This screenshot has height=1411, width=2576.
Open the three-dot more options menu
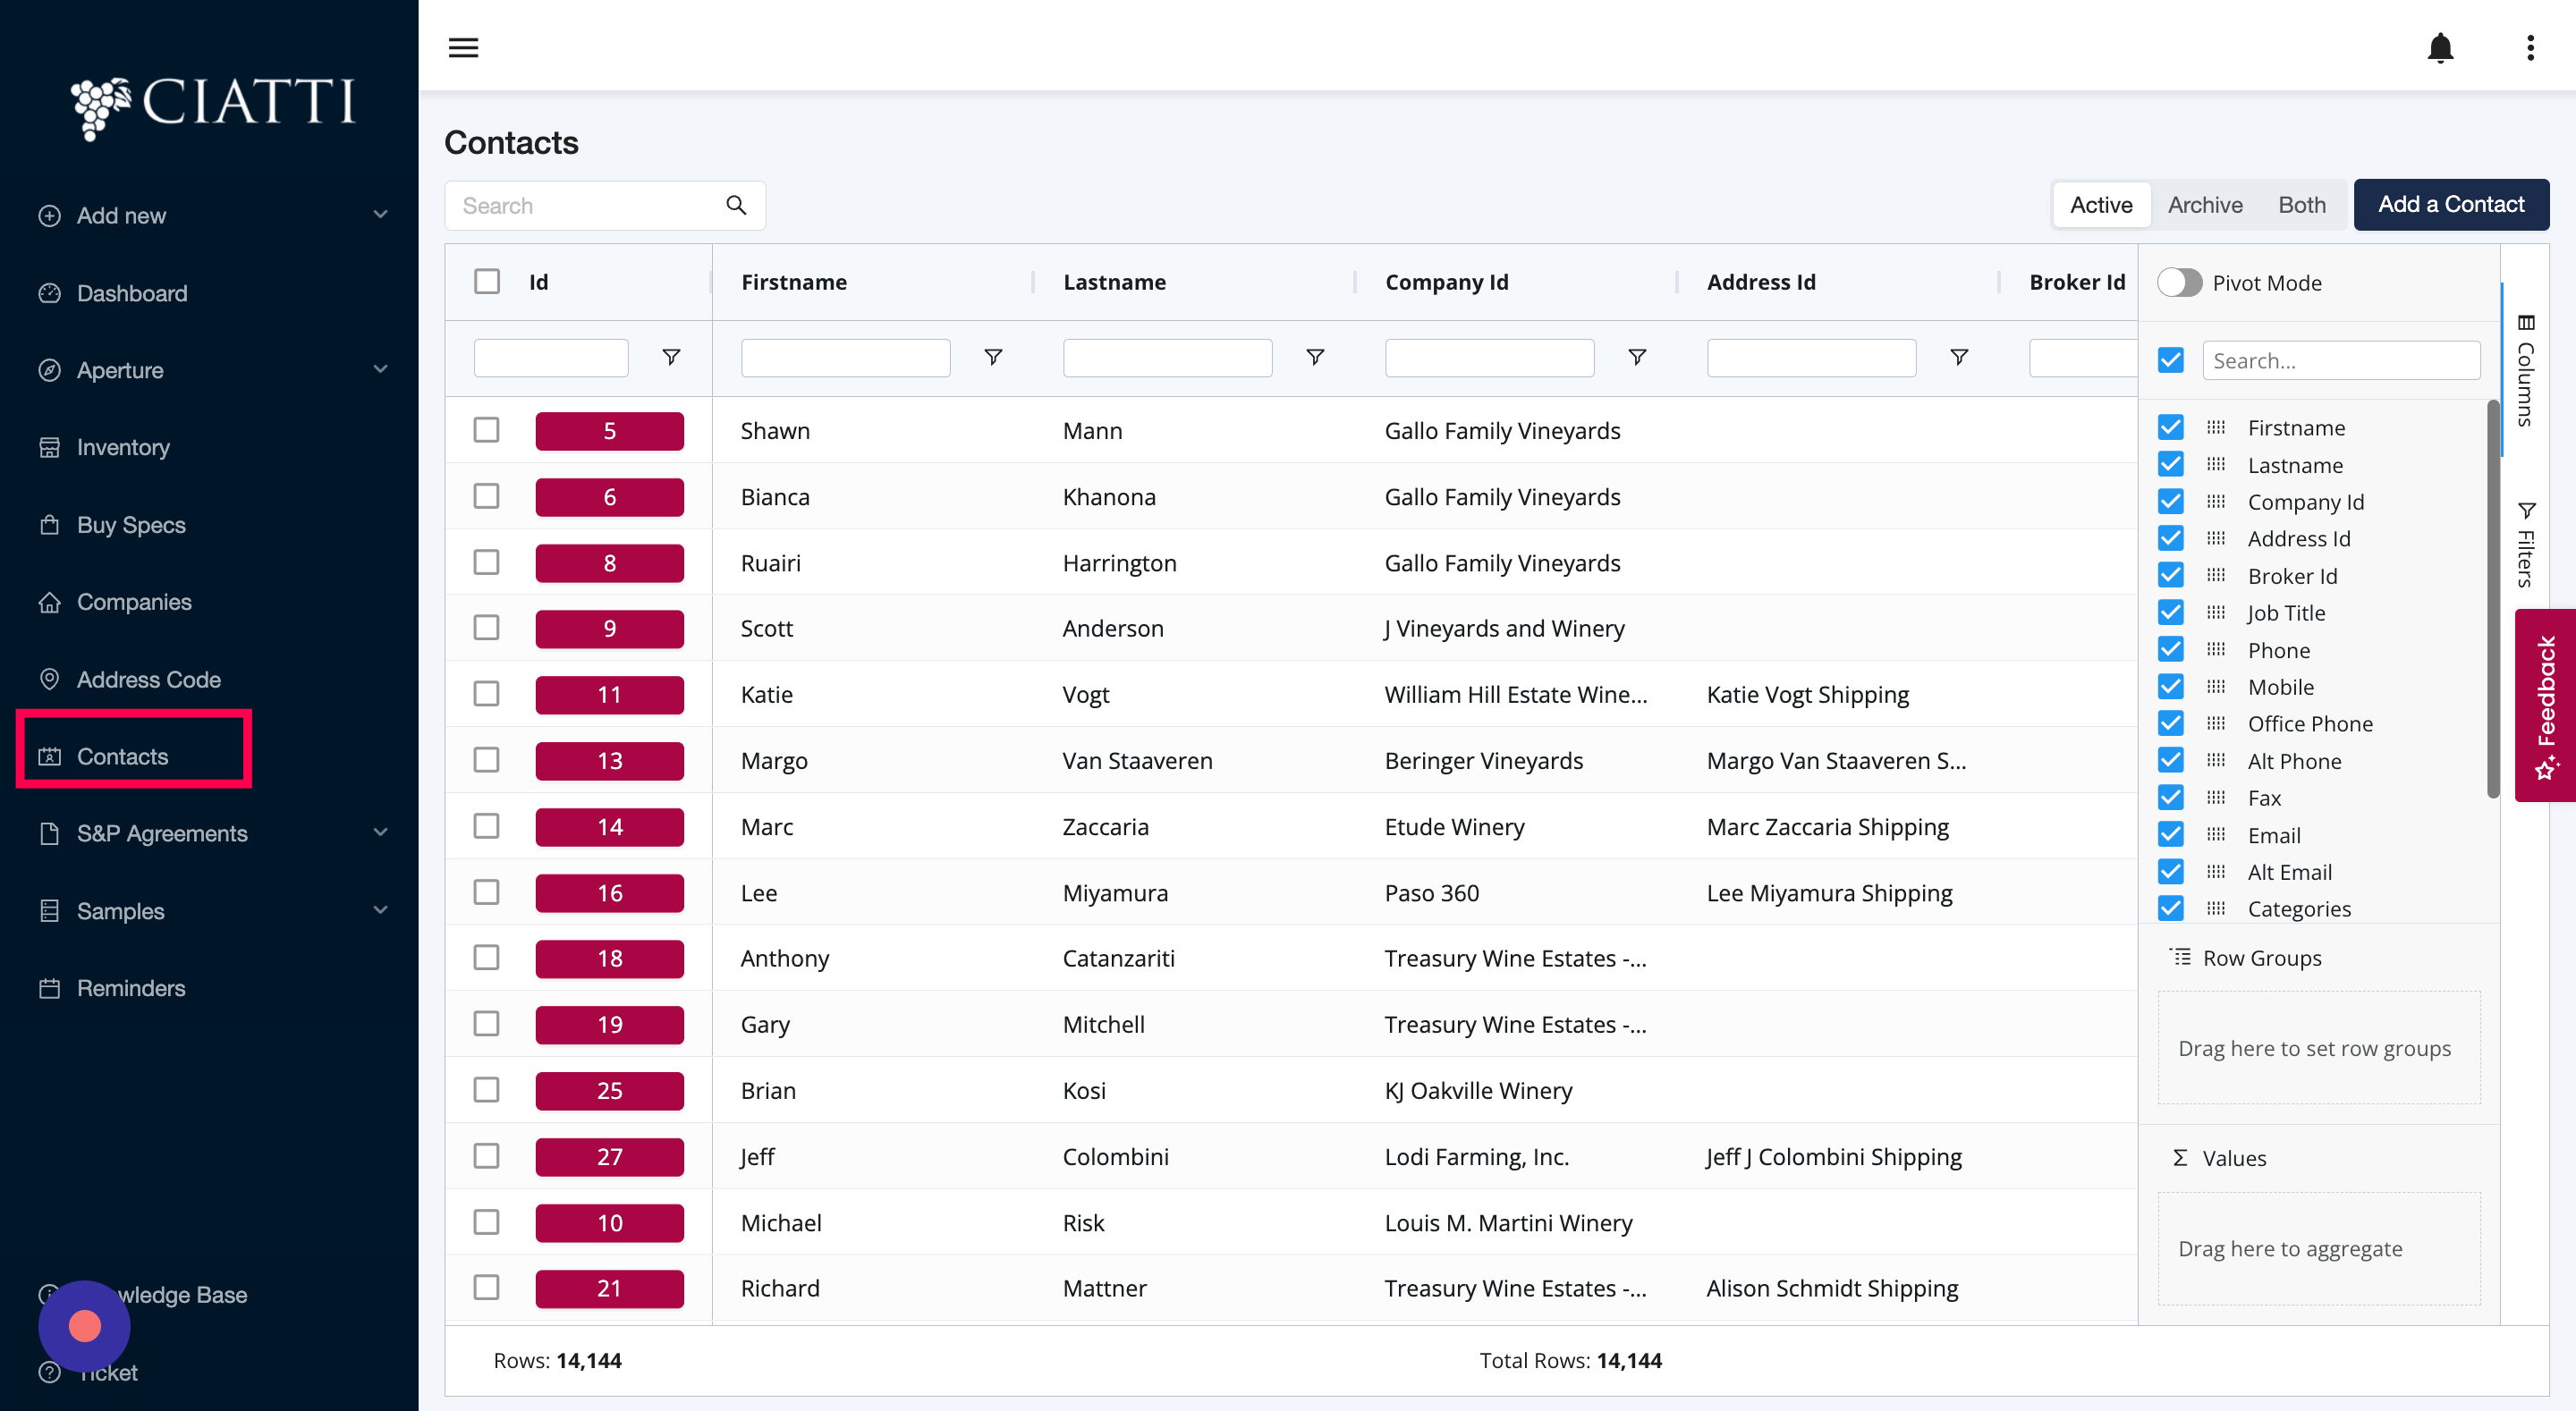[x=2530, y=47]
